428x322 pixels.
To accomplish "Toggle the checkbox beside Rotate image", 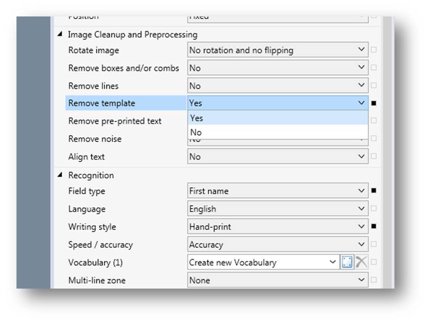I will (374, 50).
